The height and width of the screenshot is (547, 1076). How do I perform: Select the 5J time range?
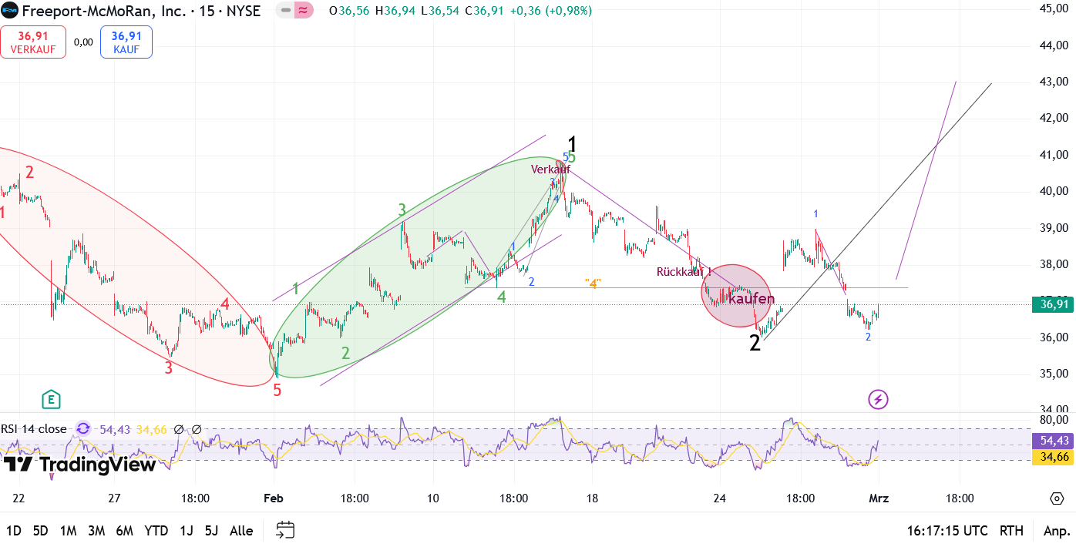tap(211, 531)
